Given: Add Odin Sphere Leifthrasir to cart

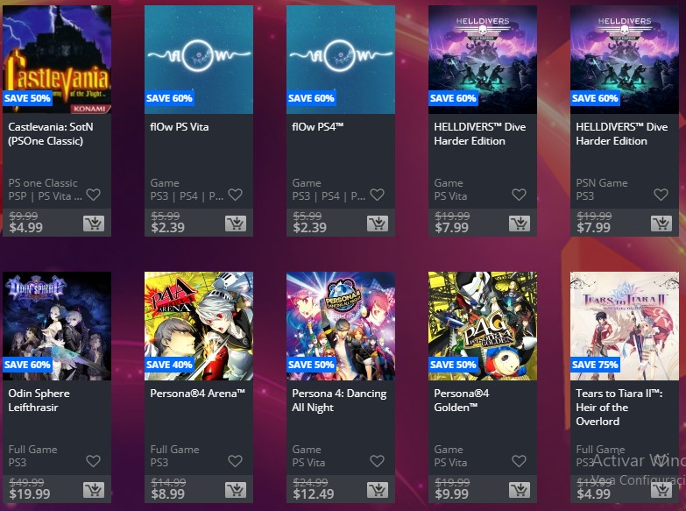Looking at the screenshot, I should click(94, 490).
